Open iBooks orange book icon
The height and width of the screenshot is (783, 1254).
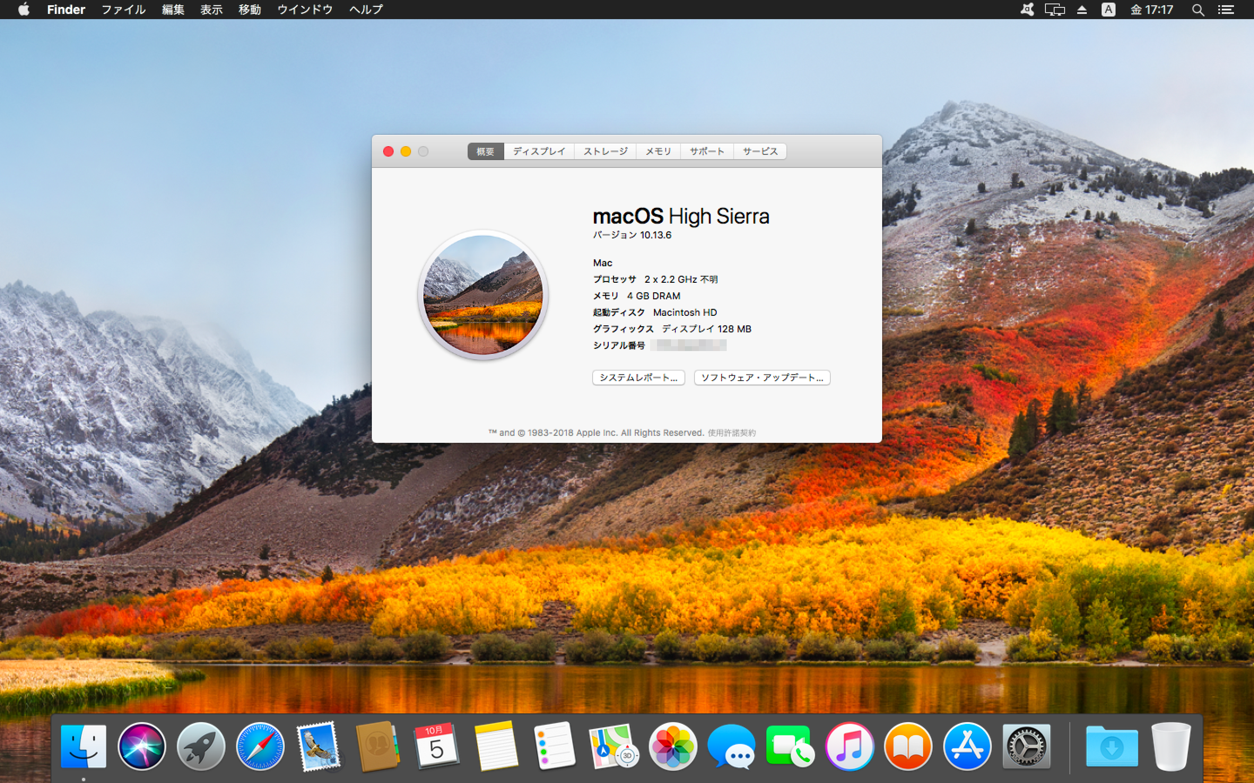pos(908,746)
